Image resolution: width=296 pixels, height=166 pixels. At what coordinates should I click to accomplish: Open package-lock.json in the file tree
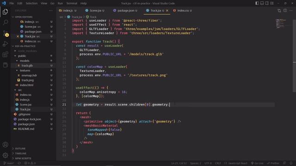tap(33, 119)
